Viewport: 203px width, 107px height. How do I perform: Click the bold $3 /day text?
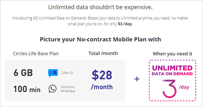pyautogui.click(x=125, y=24)
